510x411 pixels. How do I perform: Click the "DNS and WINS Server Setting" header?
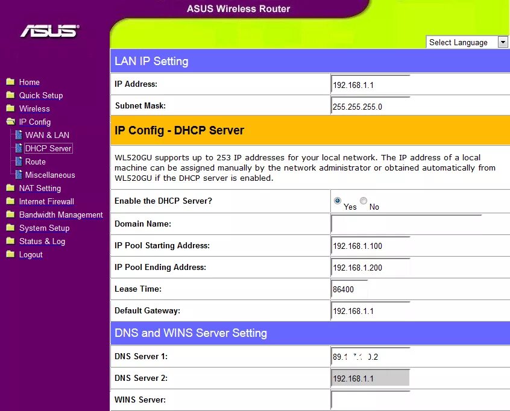(191, 333)
